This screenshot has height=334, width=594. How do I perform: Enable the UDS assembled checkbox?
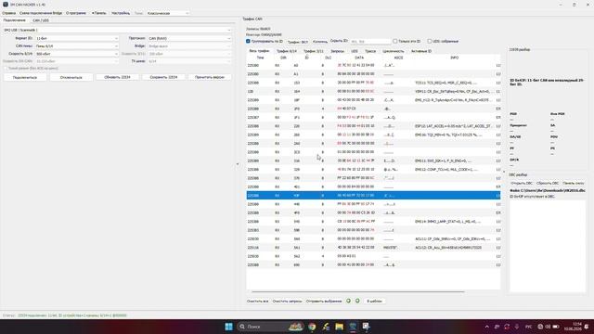click(x=429, y=41)
